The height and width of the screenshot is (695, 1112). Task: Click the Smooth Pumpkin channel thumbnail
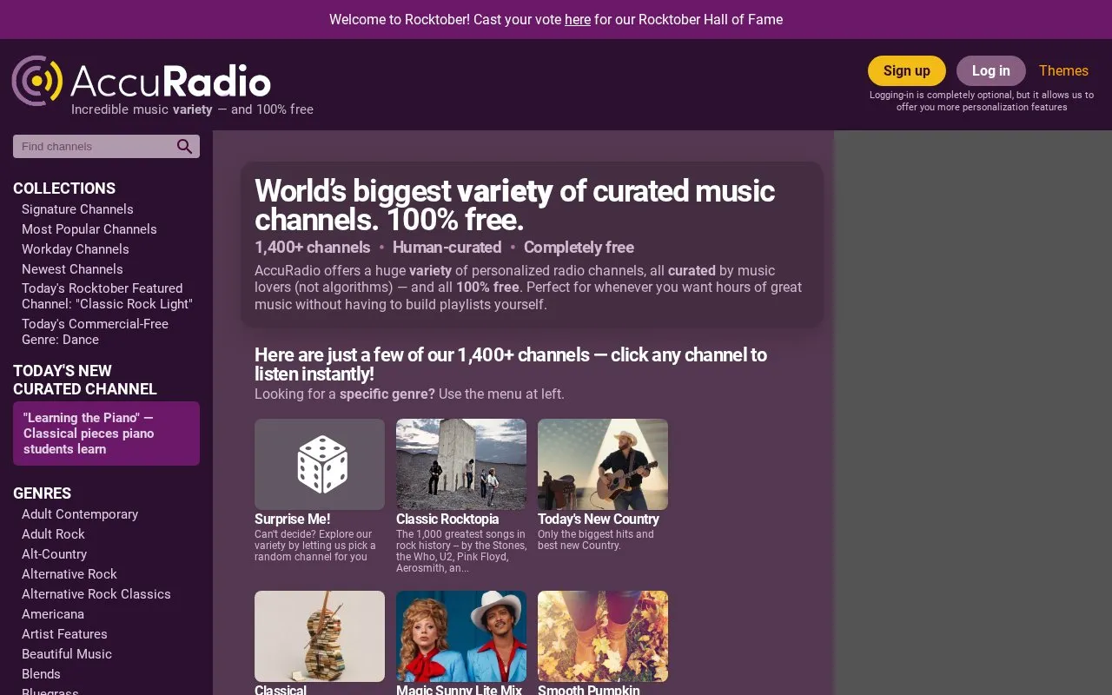pyautogui.click(x=603, y=636)
